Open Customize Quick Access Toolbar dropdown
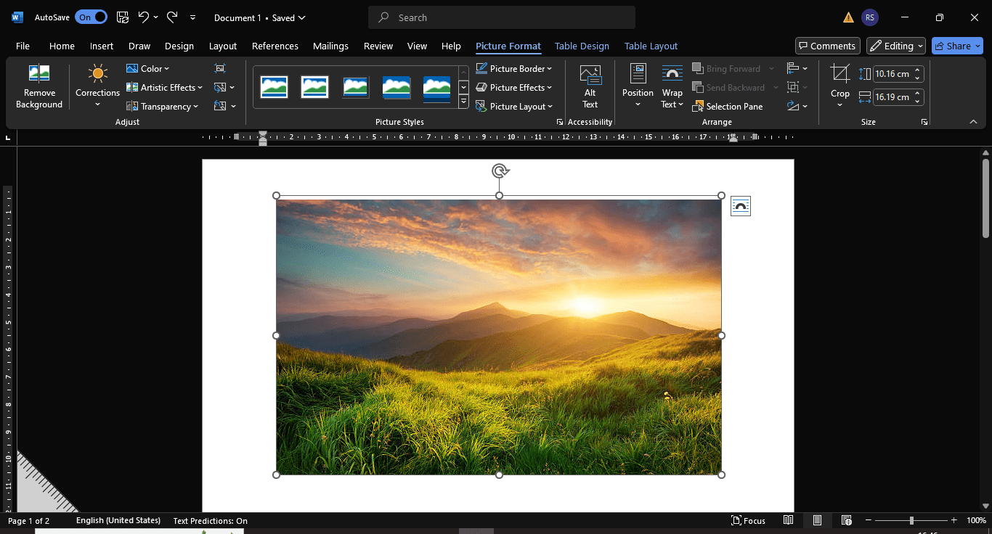This screenshot has width=992, height=534. (192, 17)
